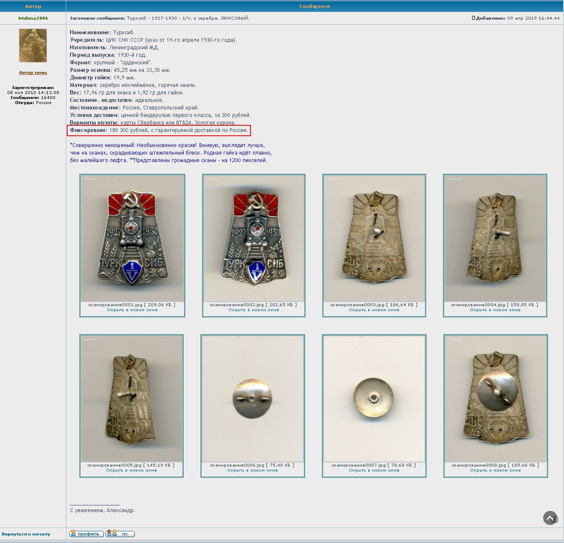The image size is (564, 543).
Task: Click the scroll-to-top arrow icon
Action: pos(550,518)
